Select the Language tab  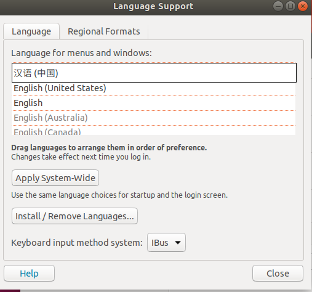point(31,31)
